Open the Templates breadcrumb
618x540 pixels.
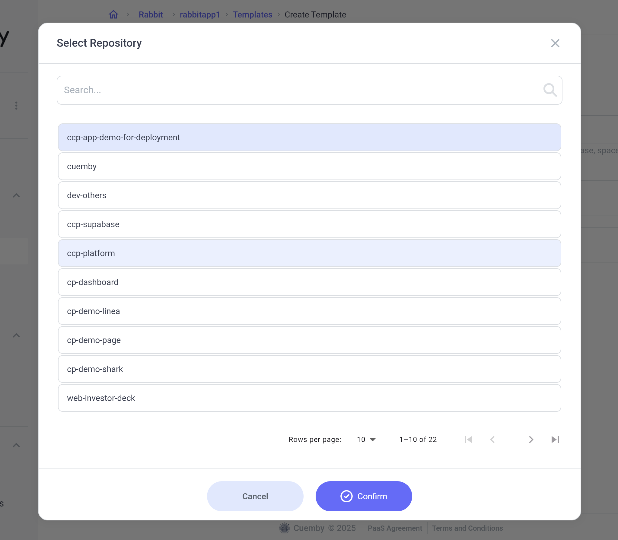(x=253, y=14)
